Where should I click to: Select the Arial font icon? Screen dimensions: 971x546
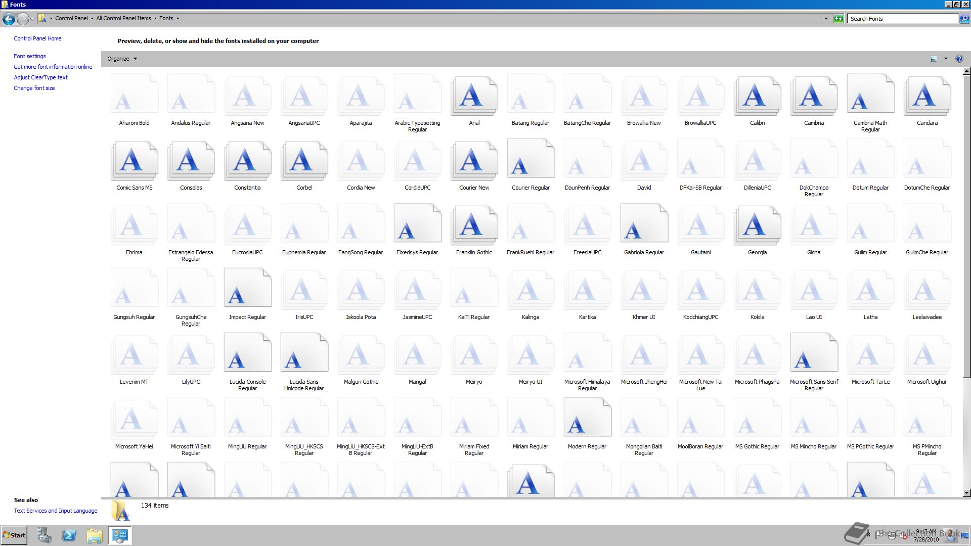[474, 96]
